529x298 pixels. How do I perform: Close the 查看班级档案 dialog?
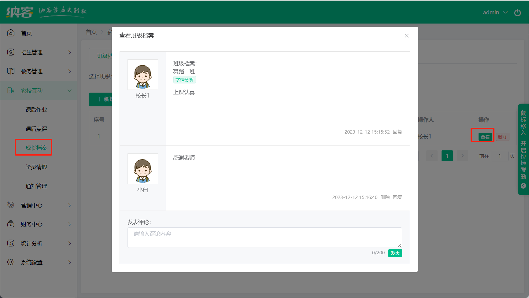click(407, 35)
